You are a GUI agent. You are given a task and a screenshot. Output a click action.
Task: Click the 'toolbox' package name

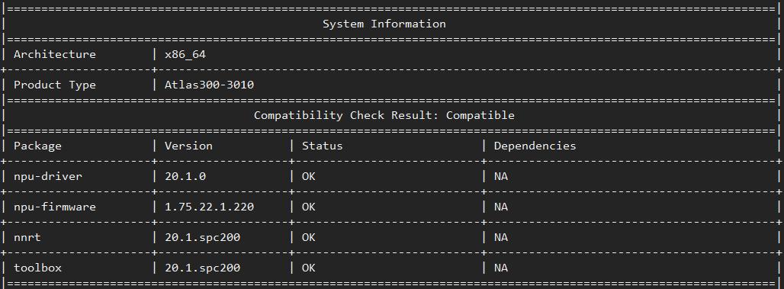point(37,268)
